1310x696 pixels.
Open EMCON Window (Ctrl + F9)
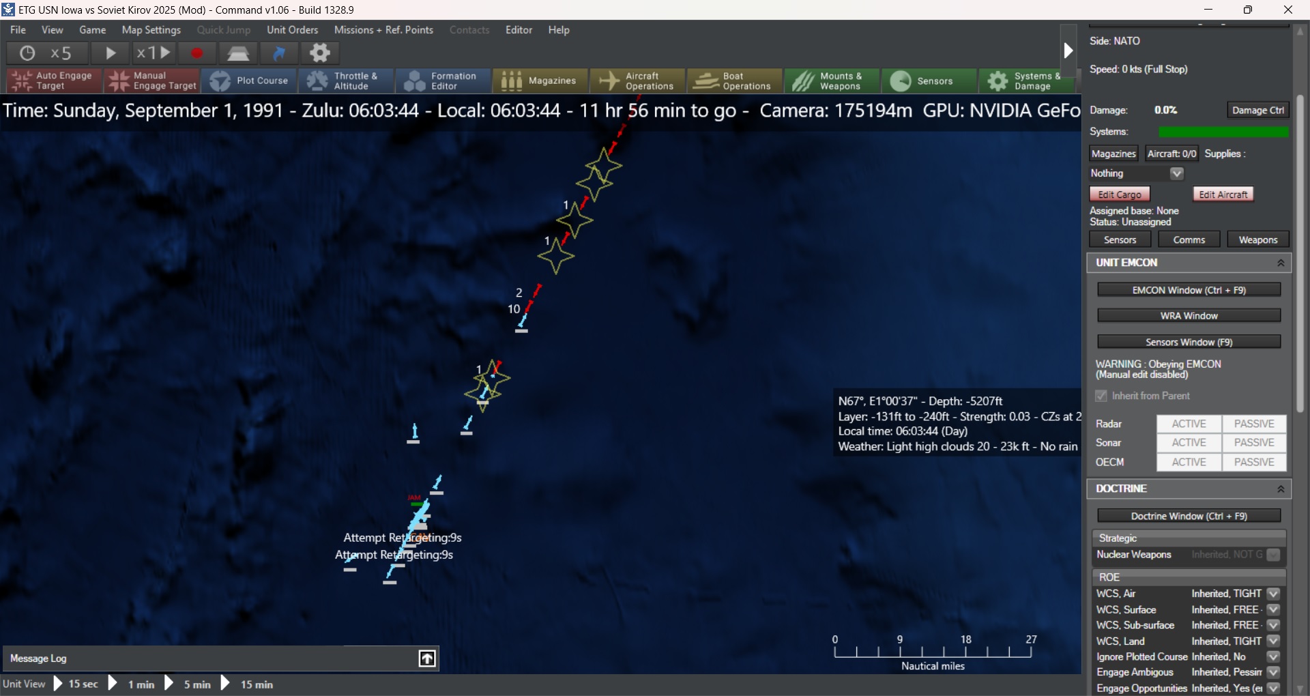pos(1189,290)
